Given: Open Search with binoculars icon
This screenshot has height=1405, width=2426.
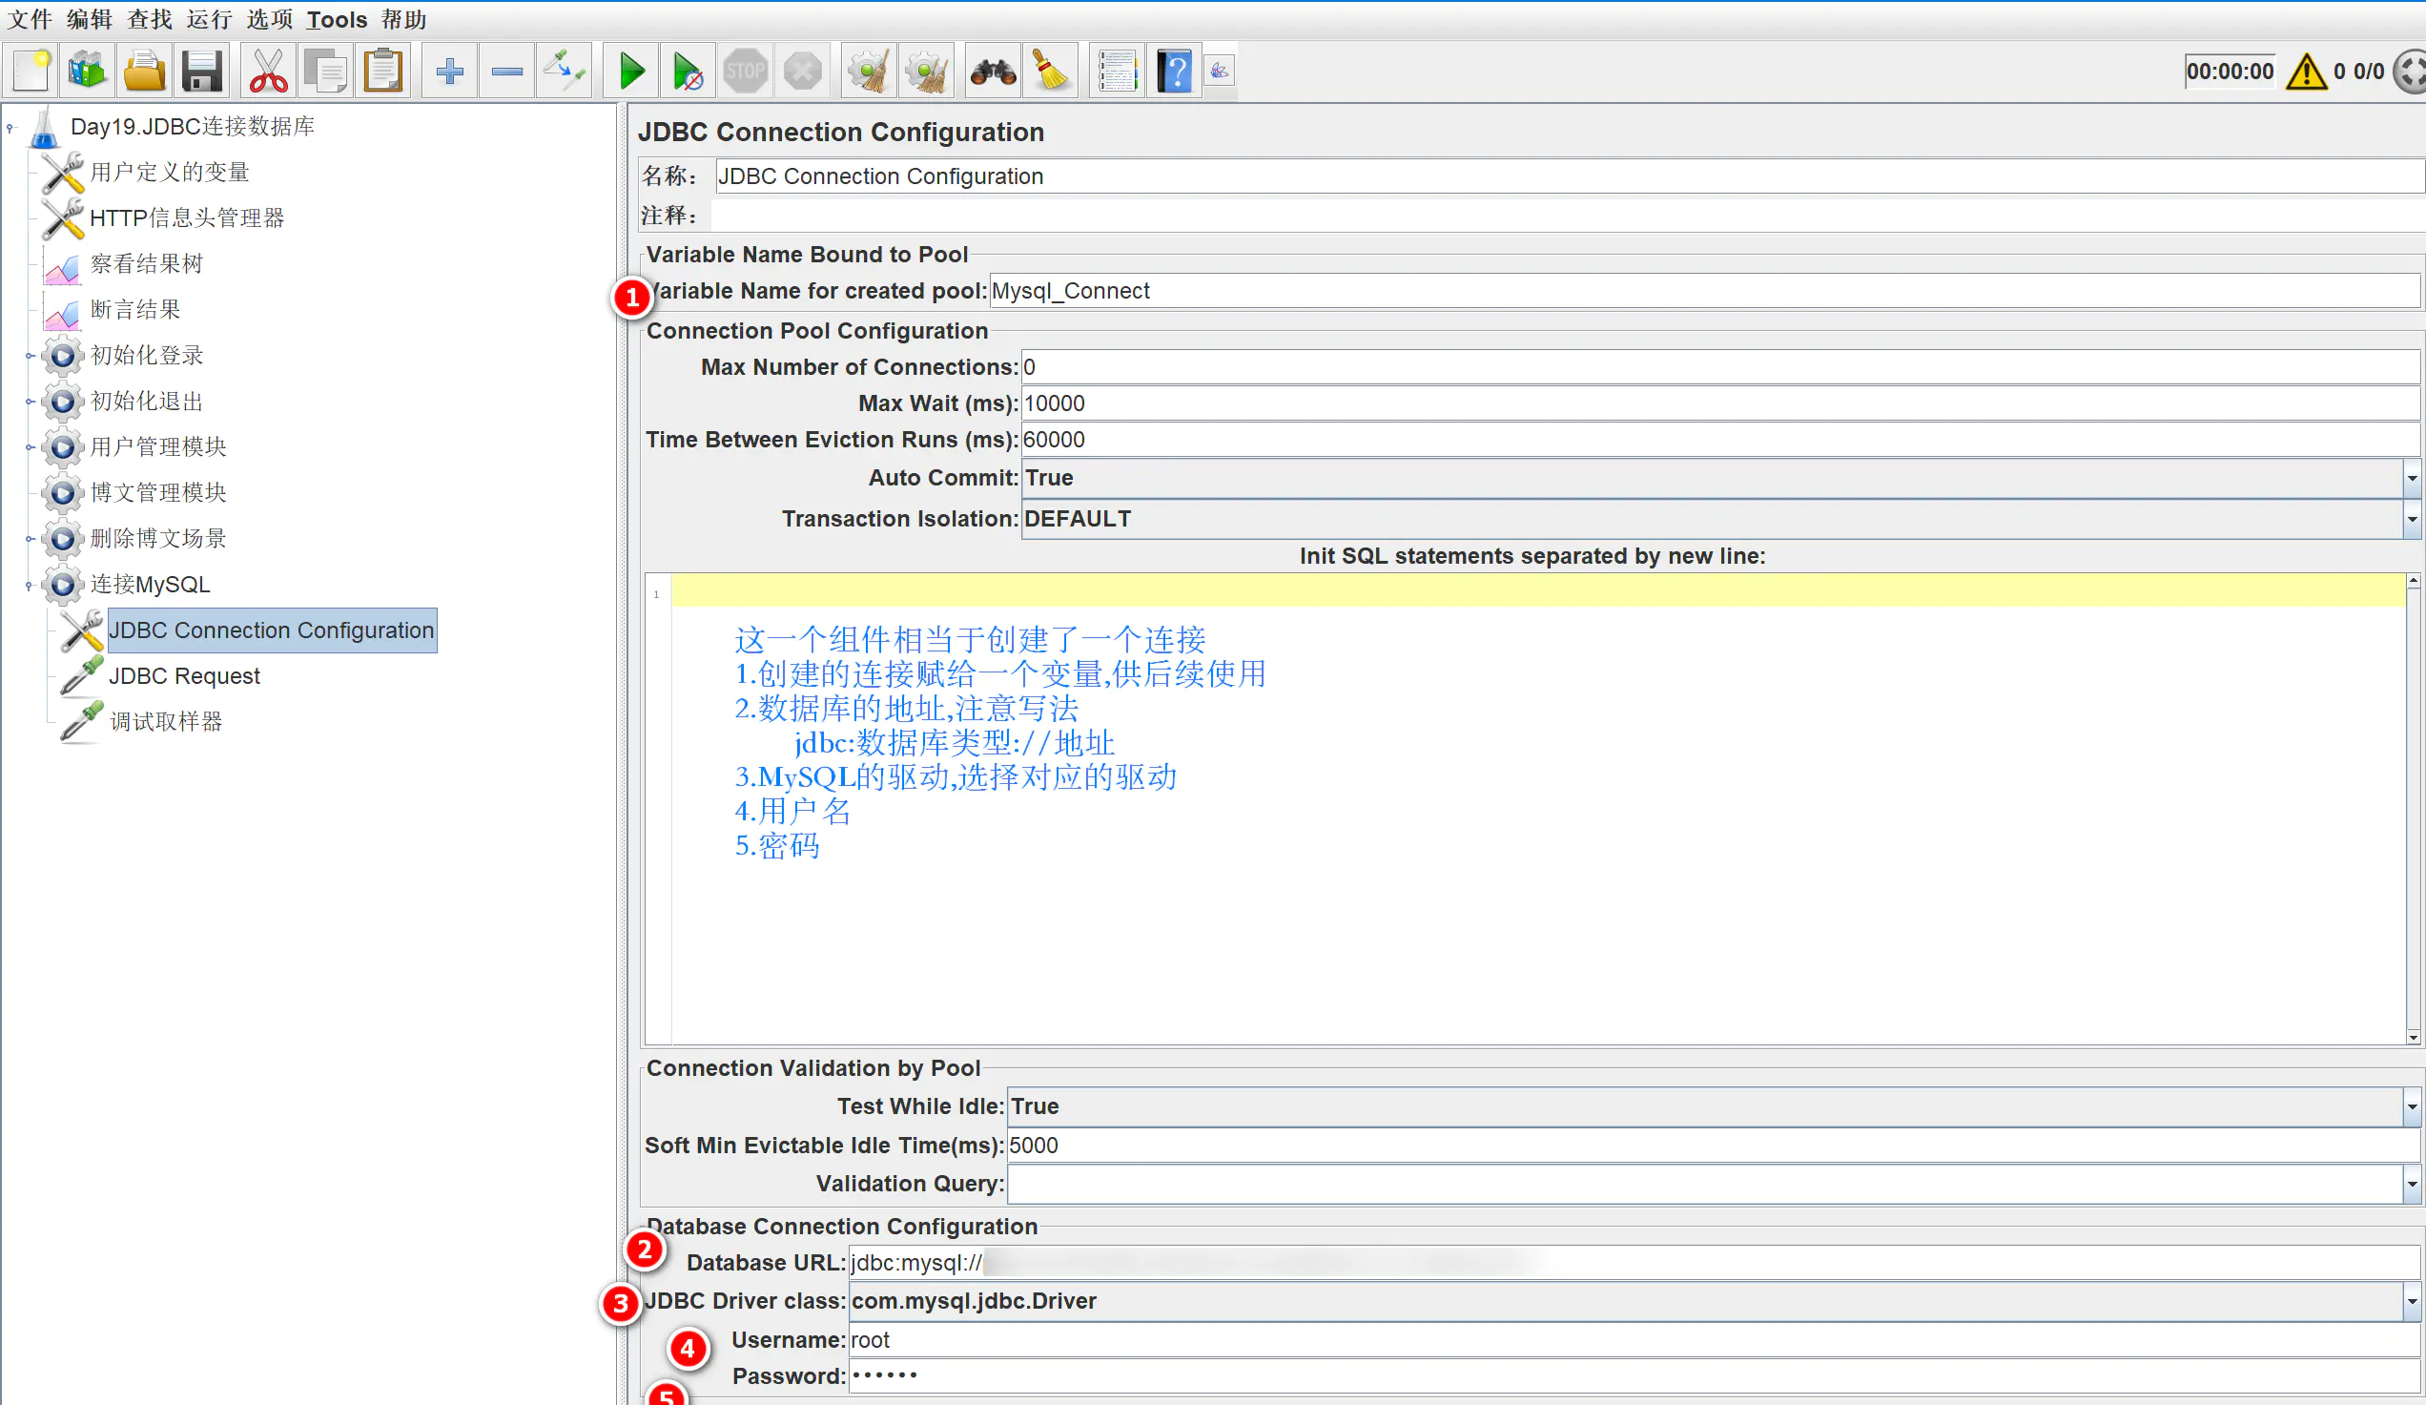Looking at the screenshot, I should point(994,72).
